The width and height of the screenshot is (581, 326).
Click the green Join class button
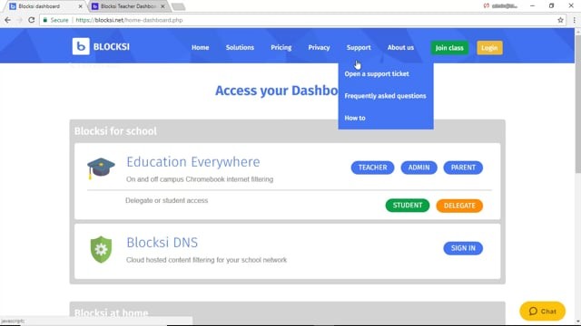(449, 48)
